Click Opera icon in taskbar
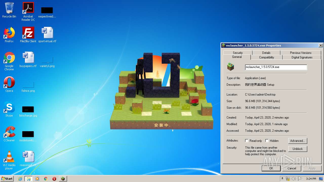 coord(54,179)
